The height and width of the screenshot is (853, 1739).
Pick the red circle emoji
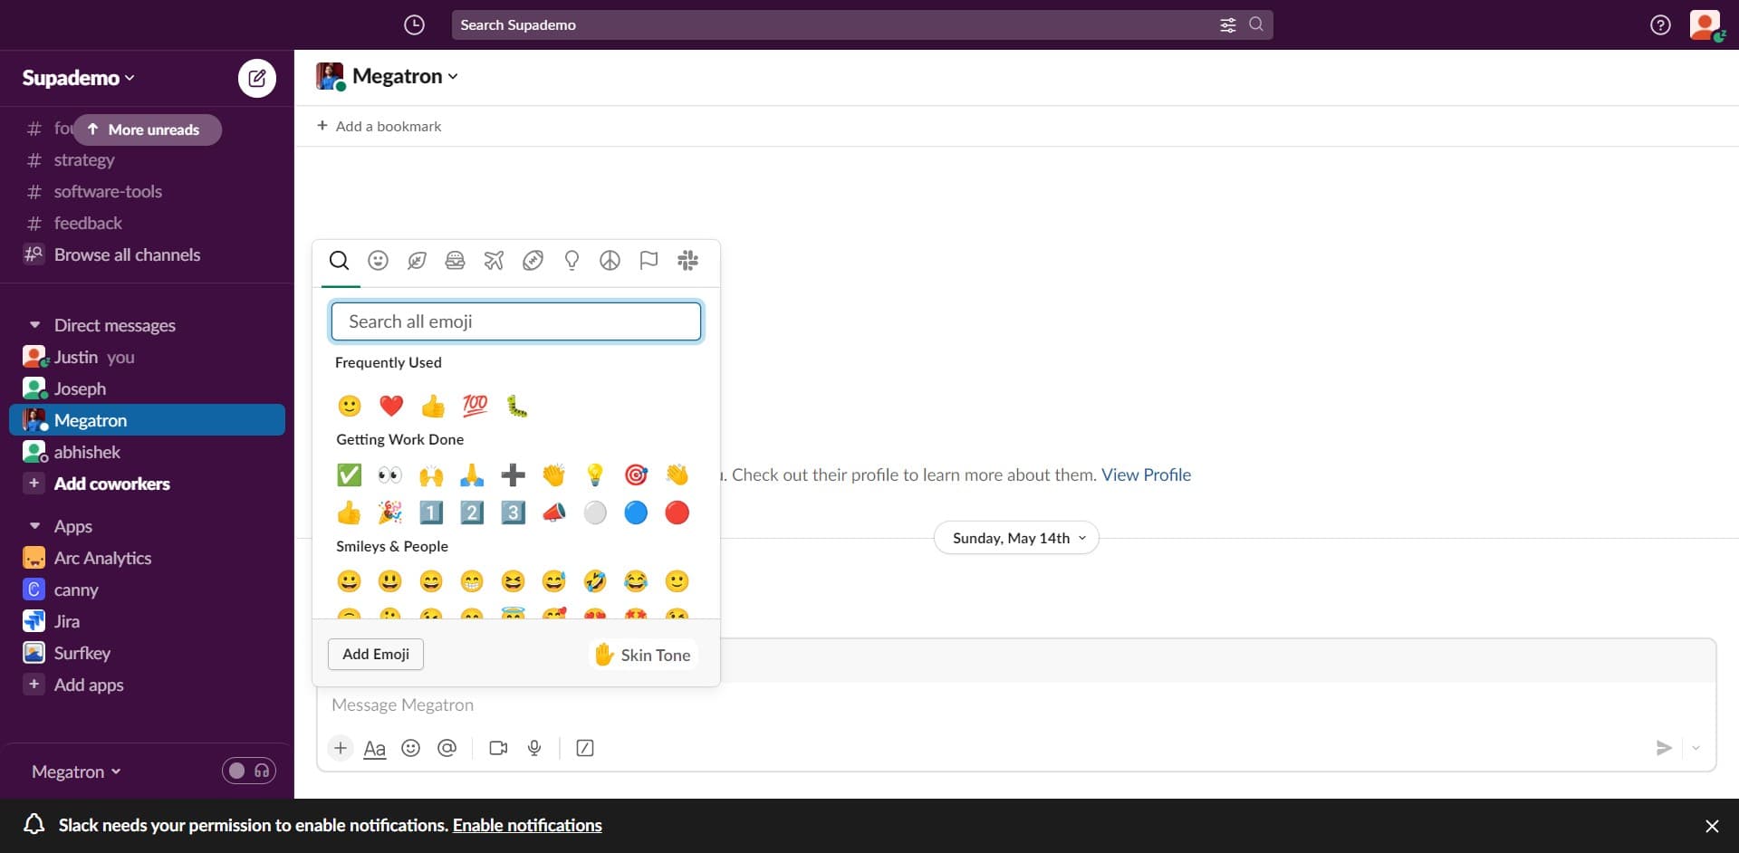tap(677, 513)
